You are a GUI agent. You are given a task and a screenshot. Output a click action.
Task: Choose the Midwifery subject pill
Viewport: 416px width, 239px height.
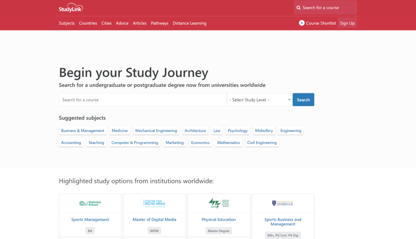click(264, 130)
